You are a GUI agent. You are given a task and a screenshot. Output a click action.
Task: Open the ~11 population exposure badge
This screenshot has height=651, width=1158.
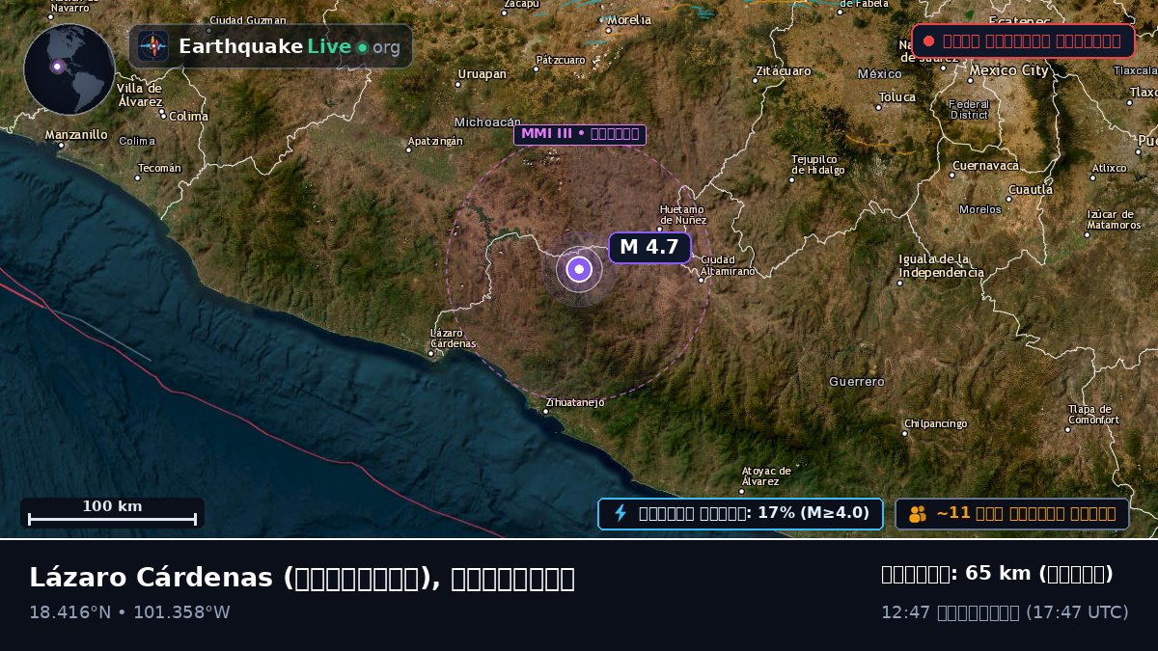[x=1011, y=513]
